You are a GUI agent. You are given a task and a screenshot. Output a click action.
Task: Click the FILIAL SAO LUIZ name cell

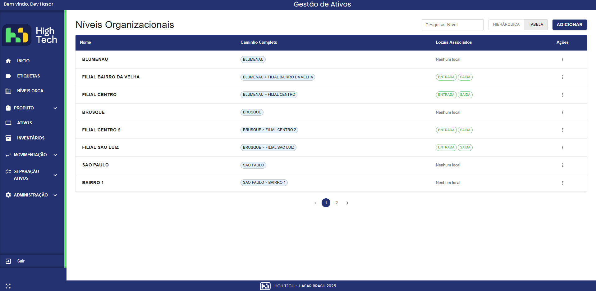pyautogui.click(x=100, y=148)
